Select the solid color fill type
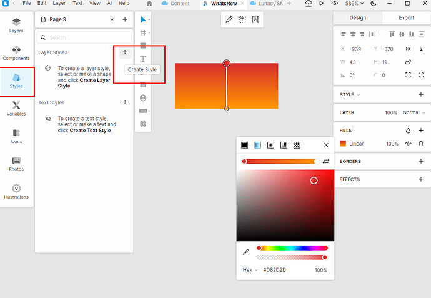The width and height of the screenshot is (431, 298). pyautogui.click(x=245, y=145)
